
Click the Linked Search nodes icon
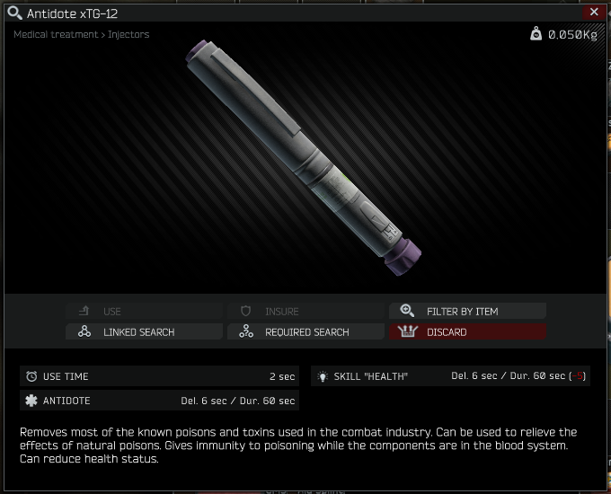pos(84,331)
